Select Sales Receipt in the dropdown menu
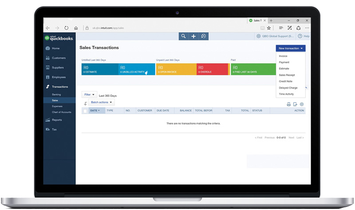Viewport: 355px width, 210px height. (x=287, y=75)
